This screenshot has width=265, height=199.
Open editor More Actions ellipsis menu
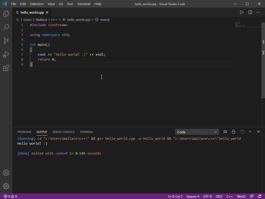pyautogui.click(x=258, y=12)
